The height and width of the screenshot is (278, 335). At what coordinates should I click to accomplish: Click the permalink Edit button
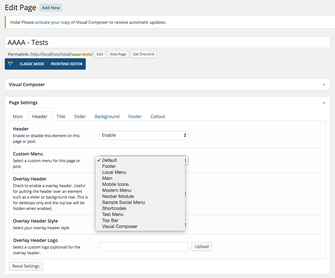pos(100,54)
